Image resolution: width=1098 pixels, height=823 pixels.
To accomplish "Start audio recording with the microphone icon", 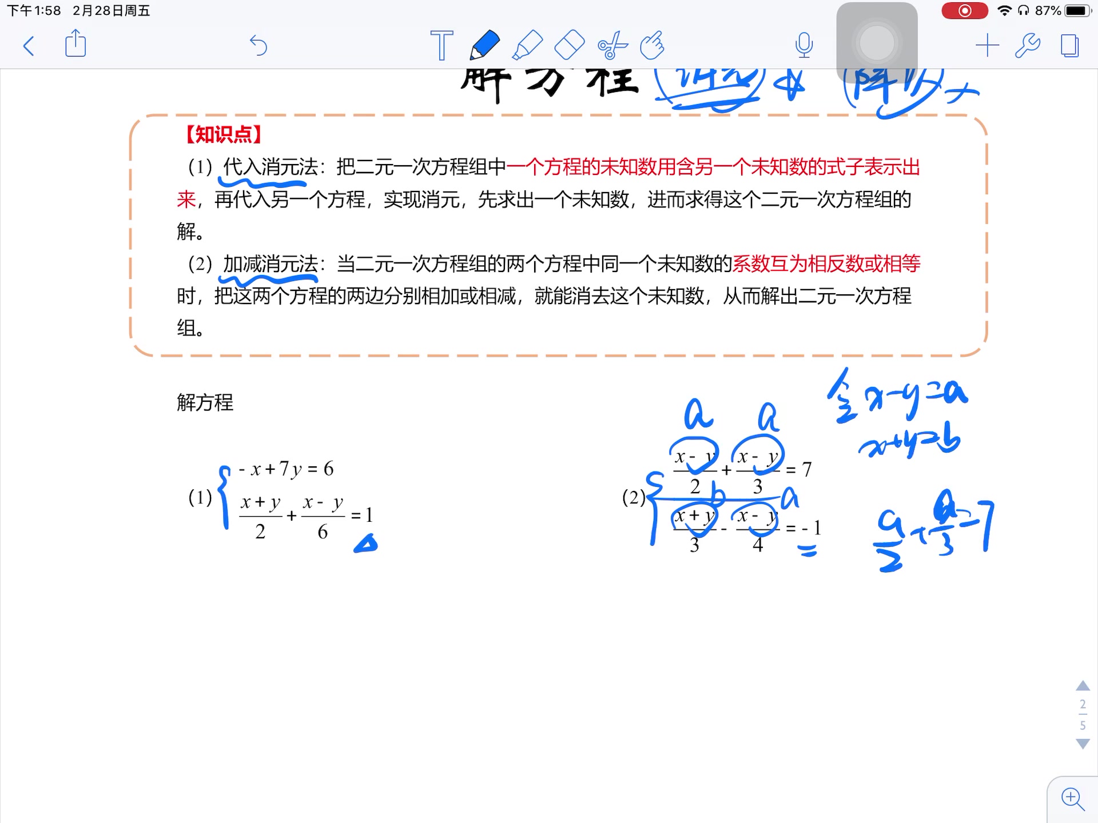I will click(x=804, y=46).
